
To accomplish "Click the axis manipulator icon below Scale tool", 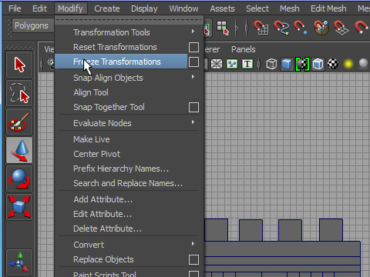I will pyautogui.click(x=19, y=262).
